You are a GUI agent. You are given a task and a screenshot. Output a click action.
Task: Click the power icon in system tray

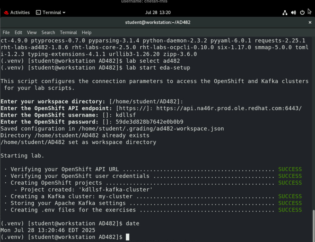click(302, 13)
